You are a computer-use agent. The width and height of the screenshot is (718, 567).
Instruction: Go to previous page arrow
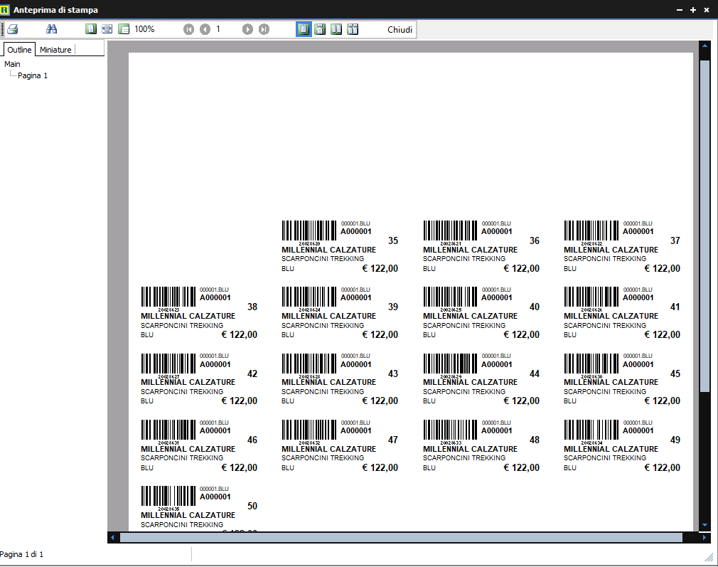click(205, 29)
